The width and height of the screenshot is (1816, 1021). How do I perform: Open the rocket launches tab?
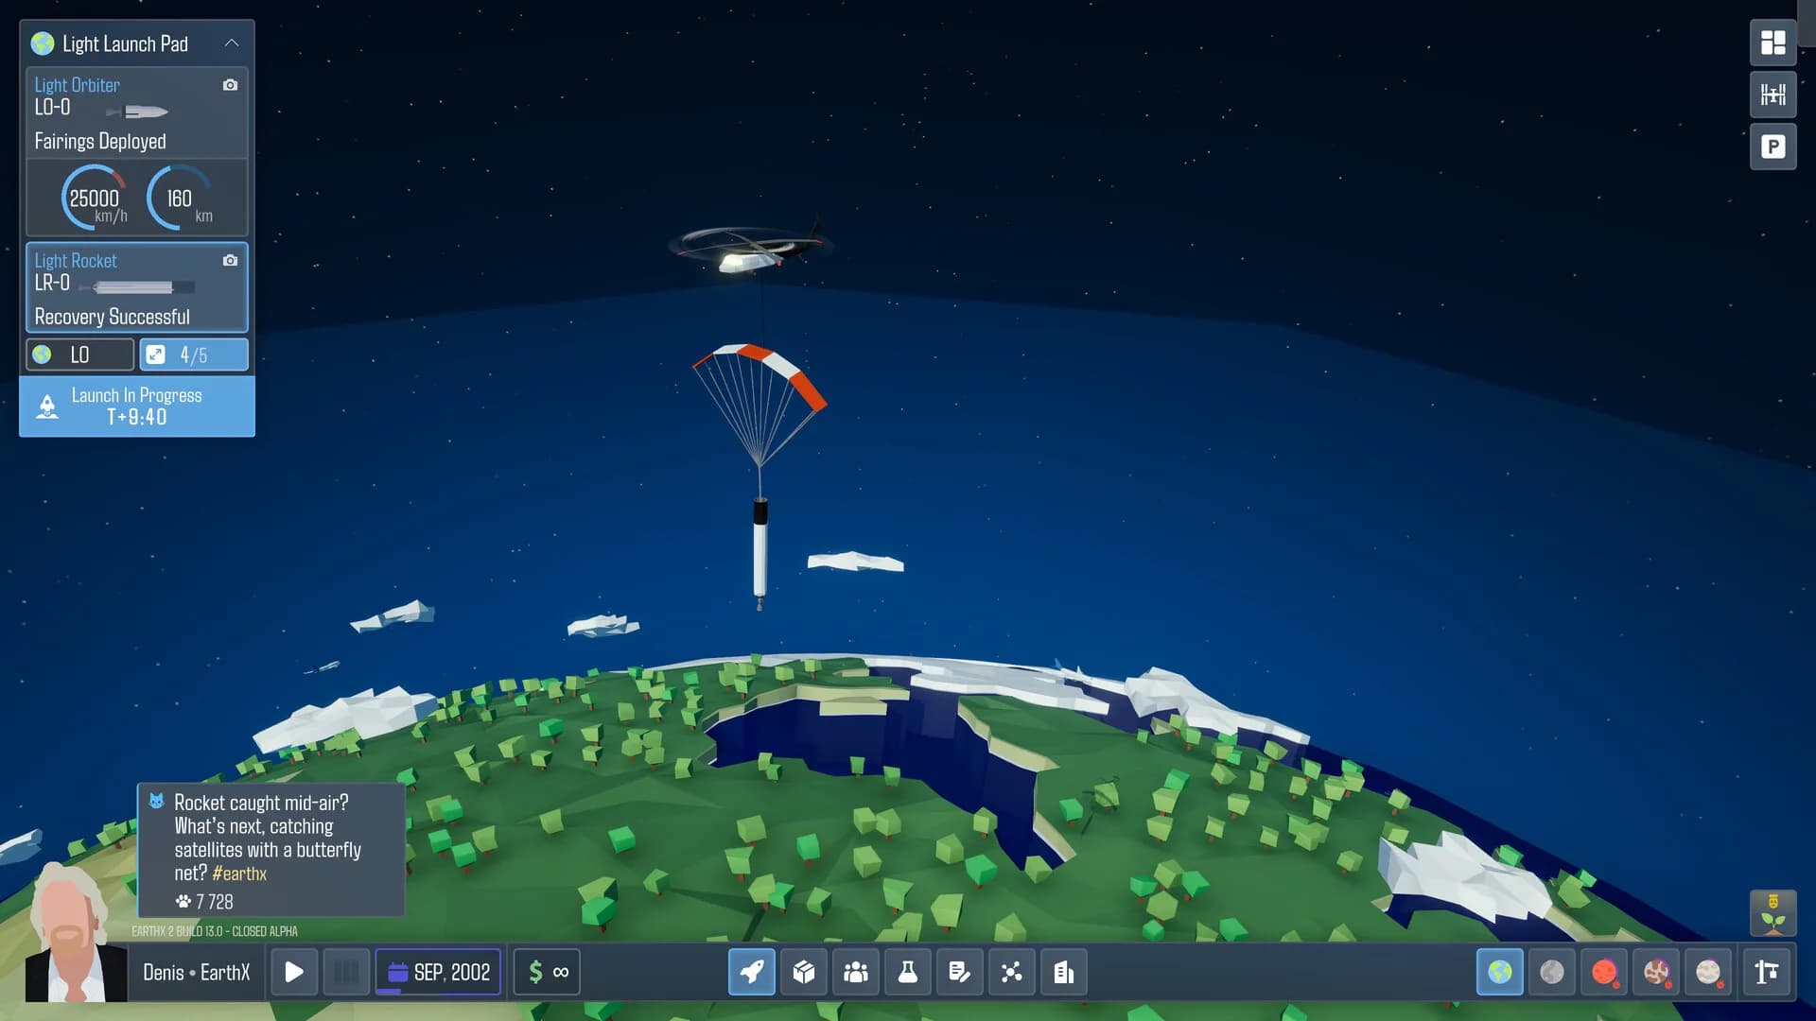[752, 972]
